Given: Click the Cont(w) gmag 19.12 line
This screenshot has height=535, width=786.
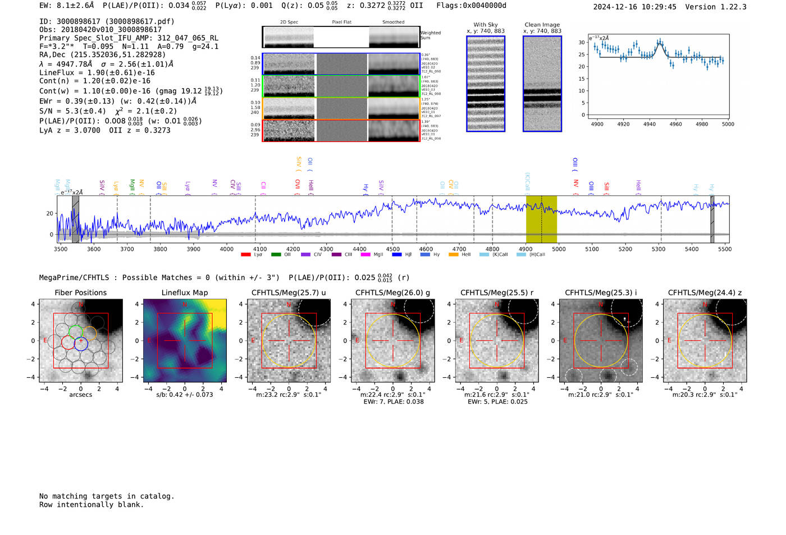Looking at the screenshot, I should pos(131,91).
